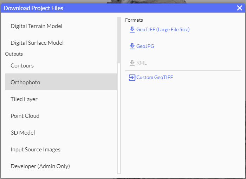Click the GeoJPG download arrow icon

(x=132, y=46)
